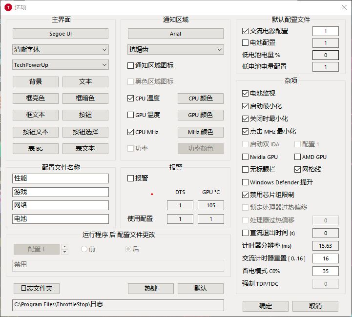This screenshot has width=352, height=317.
Task: Expand the TechPowerUp theme dropdown
Action: click(x=61, y=65)
